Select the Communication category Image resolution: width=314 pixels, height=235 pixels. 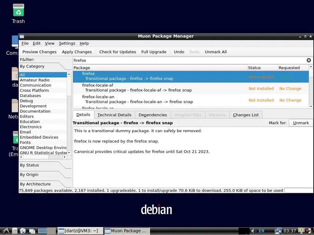[x=43, y=85]
